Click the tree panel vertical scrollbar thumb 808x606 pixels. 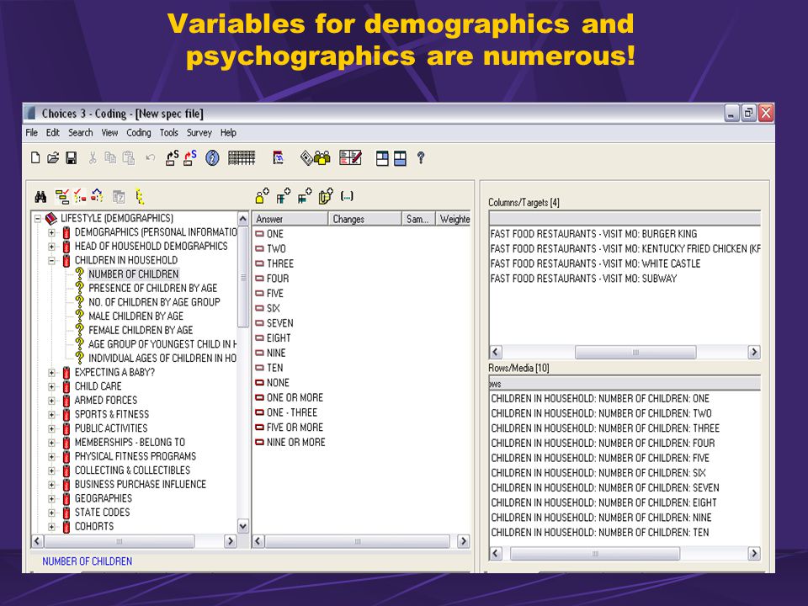(243, 277)
